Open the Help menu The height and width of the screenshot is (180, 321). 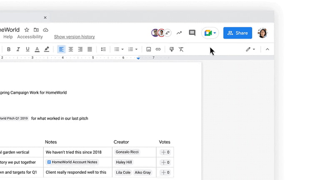[x=8, y=37]
